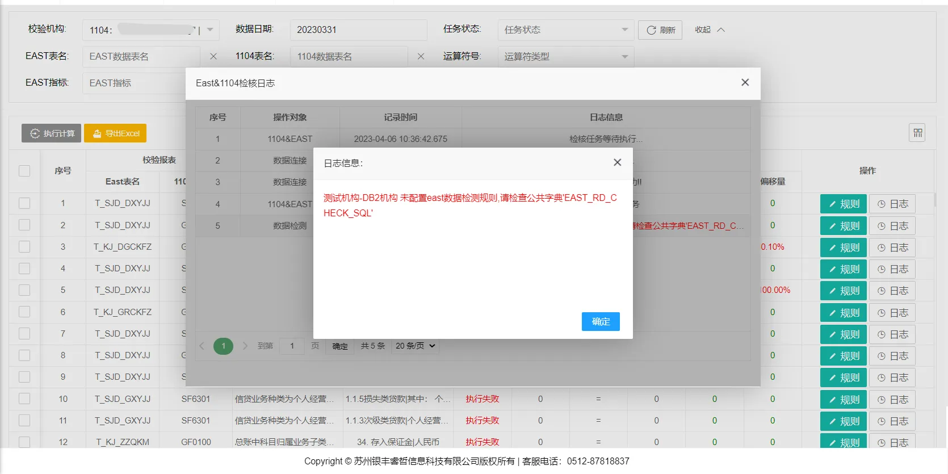Screen dimensions: 948x474
Task: Close the 日志信息 popup with X icon
Action: (617, 162)
